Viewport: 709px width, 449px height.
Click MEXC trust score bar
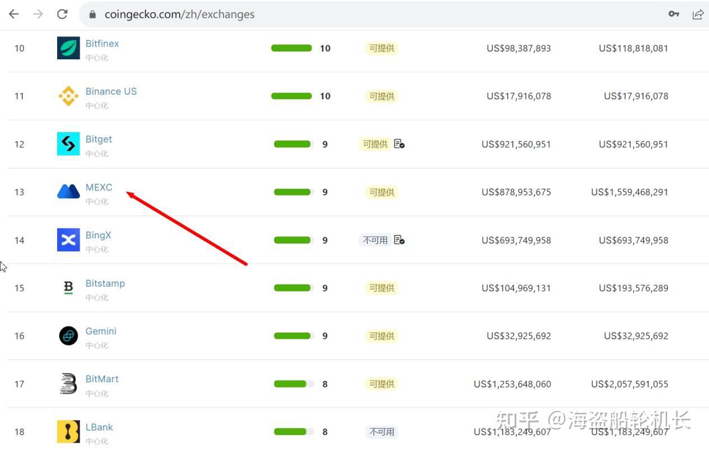294,192
